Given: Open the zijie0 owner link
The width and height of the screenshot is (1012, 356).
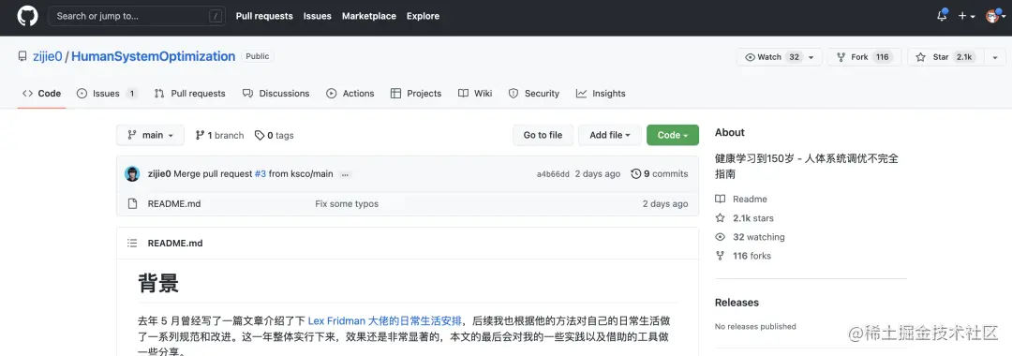Looking at the screenshot, I should coord(48,57).
